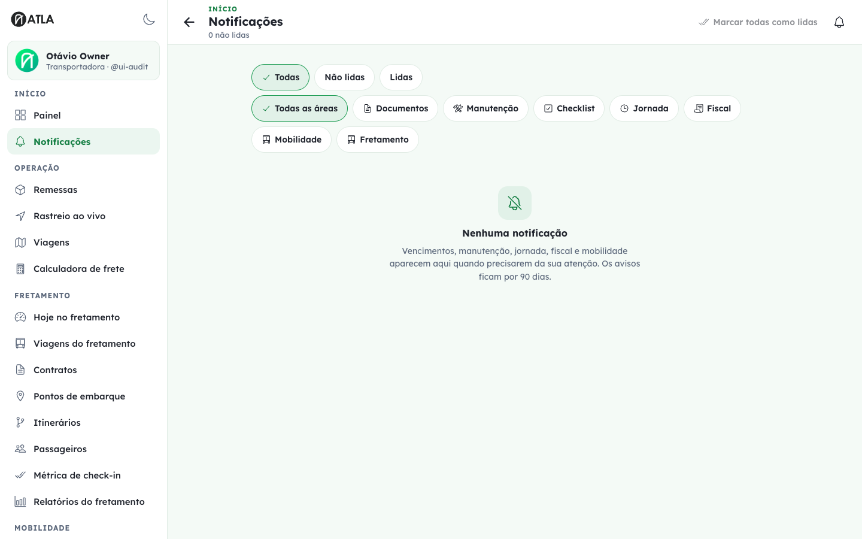862x539 pixels.
Task: Click the Remessas box icon
Action: point(20,190)
